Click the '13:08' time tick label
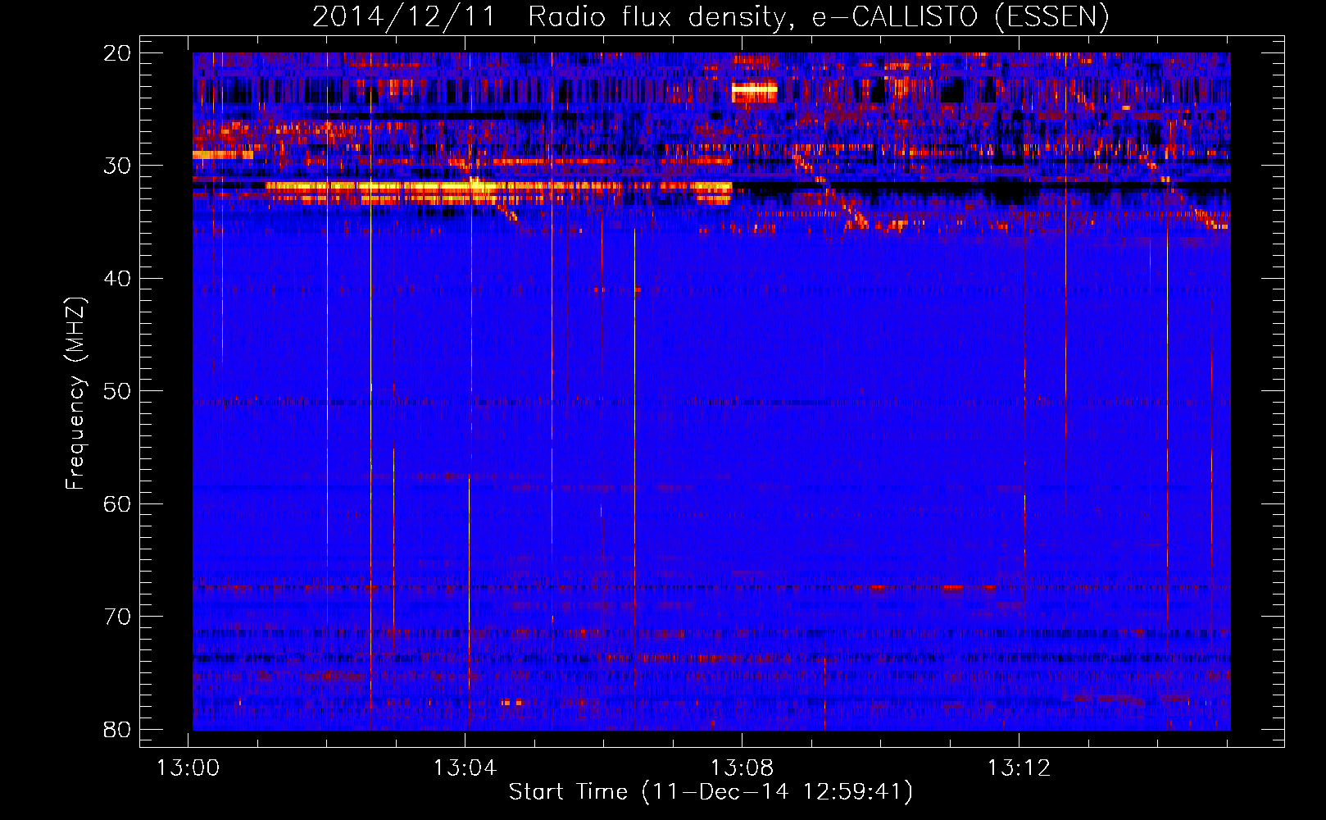This screenshot has height=820, width=1326. tap(742, 768)
